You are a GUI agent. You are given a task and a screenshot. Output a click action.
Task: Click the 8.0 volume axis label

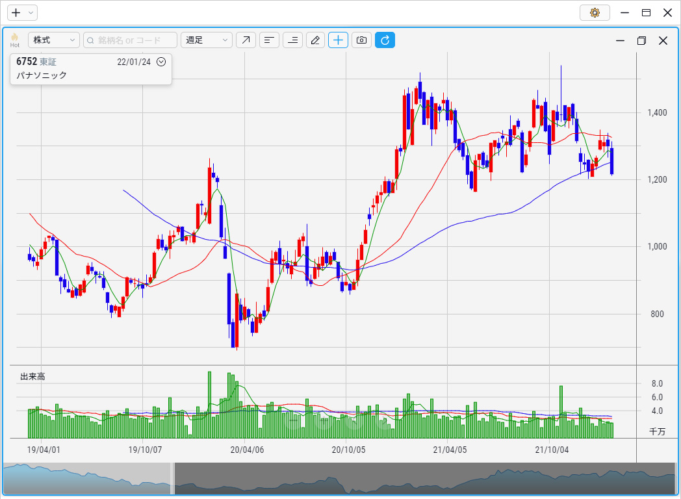657,383
